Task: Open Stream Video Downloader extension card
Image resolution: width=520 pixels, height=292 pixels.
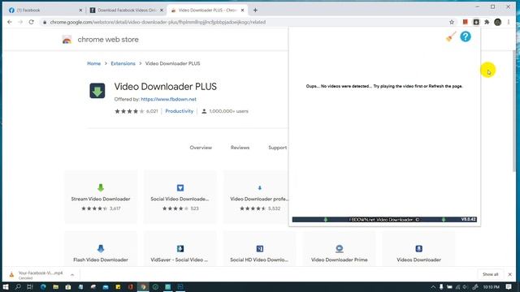Action: [101, 197]
